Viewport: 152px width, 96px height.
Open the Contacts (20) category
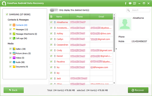click(22, 25)
